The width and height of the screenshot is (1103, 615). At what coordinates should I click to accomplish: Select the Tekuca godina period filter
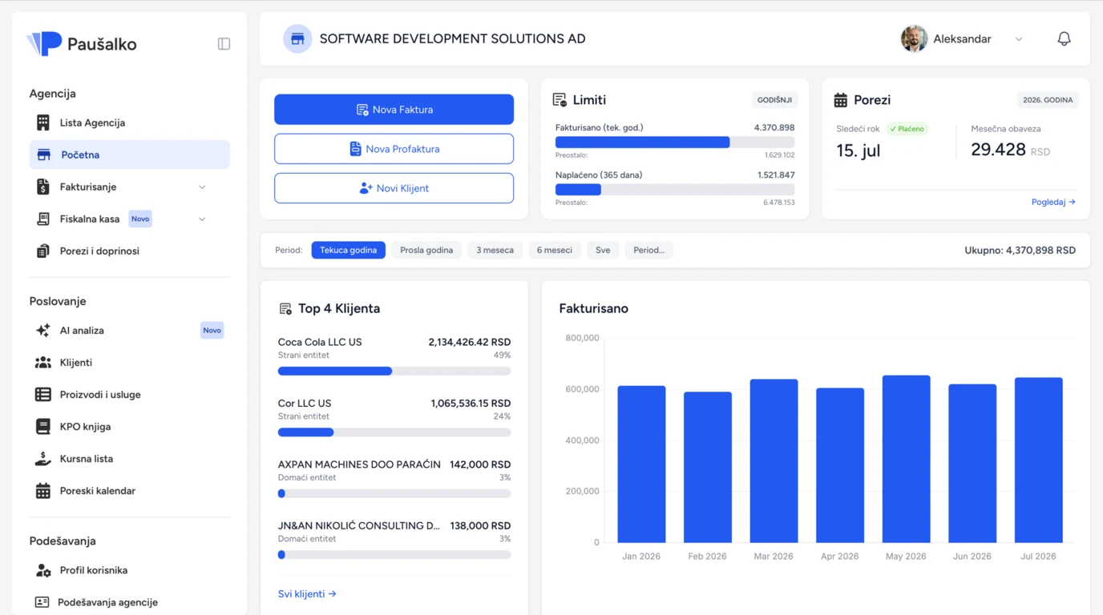click(x=349, y=250)
